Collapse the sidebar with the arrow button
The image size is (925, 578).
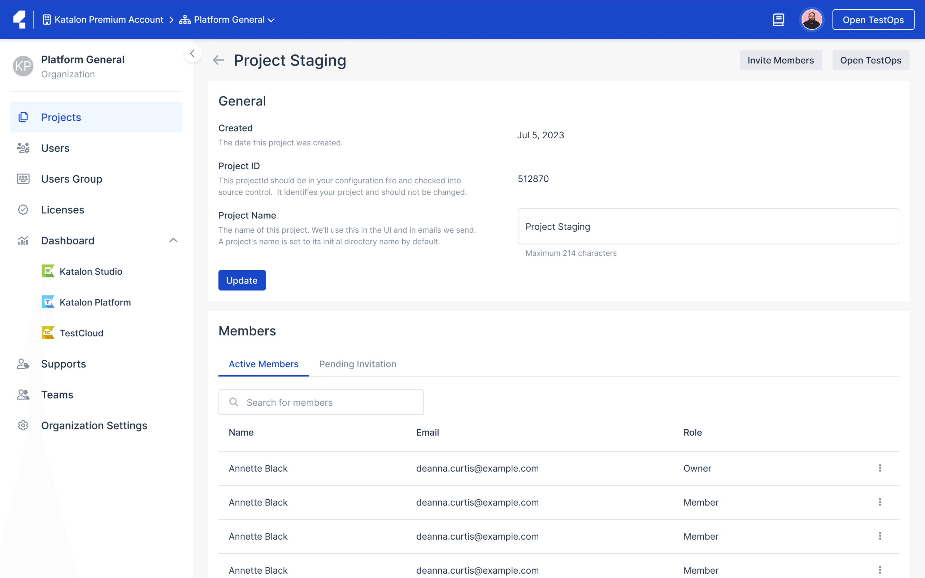(x=192, y=54)
